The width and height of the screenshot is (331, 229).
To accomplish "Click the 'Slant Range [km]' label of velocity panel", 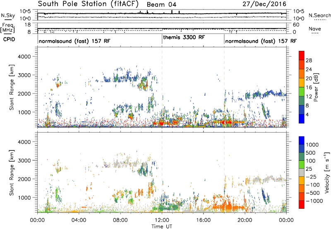I will tap(12, 173).
